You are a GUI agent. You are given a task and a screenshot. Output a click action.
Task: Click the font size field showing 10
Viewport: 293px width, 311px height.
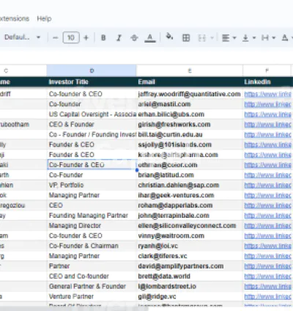click(x=71, y=37)
